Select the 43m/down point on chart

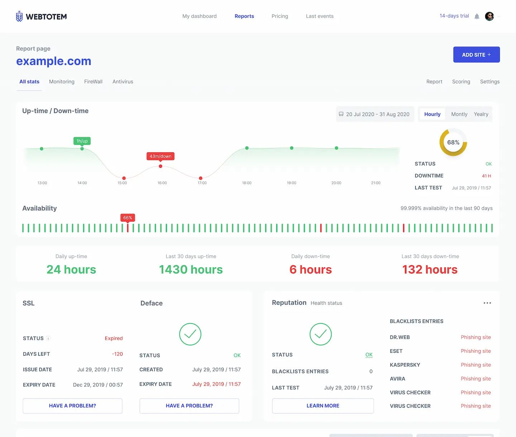(161, 166)
